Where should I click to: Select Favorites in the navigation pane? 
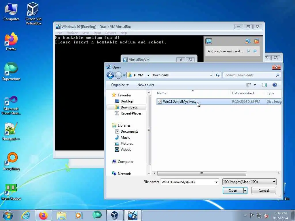124,95
